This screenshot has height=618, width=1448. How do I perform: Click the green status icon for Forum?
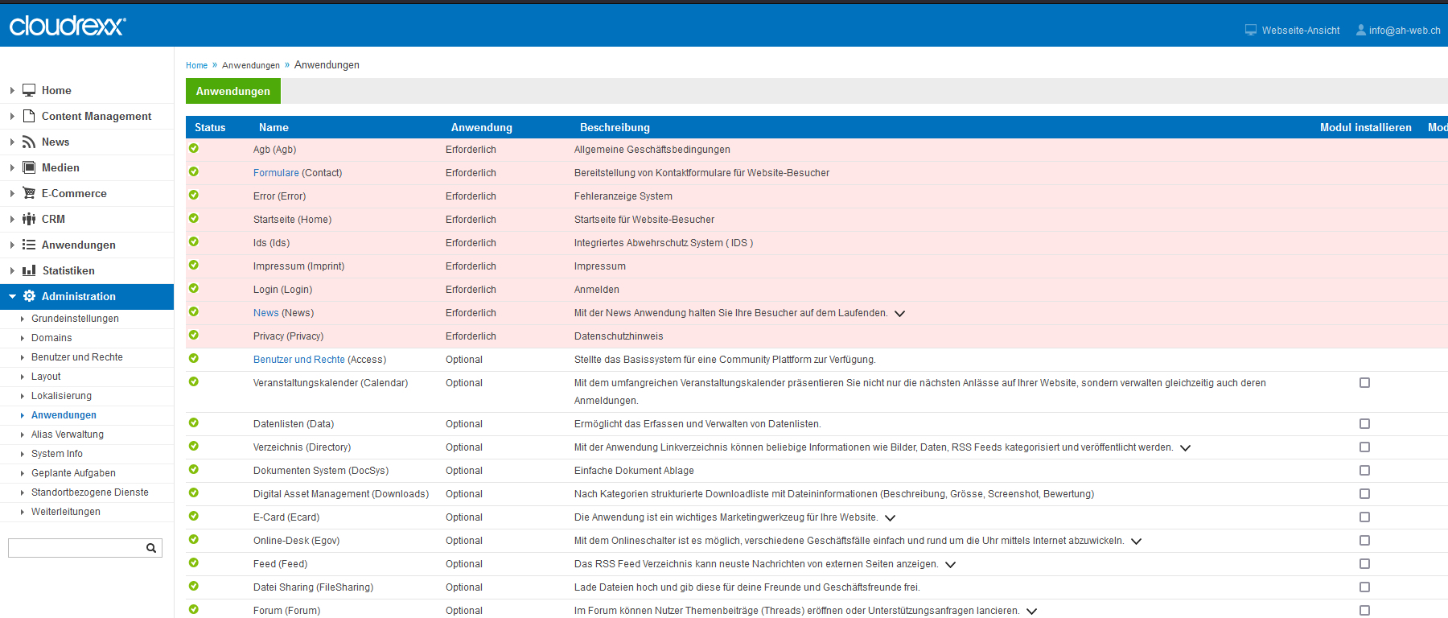[x=194, y=609]
